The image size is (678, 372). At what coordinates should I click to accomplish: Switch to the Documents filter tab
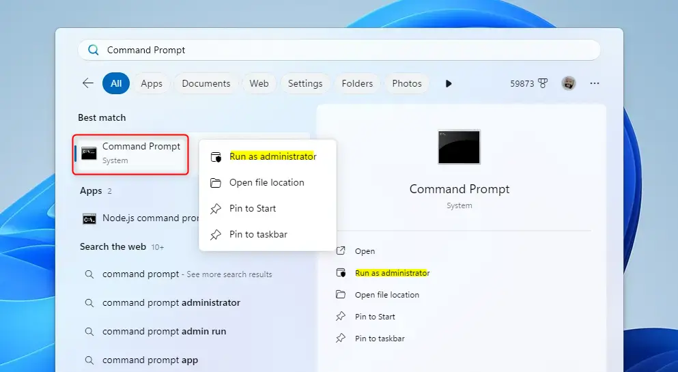click(x=206, y=83)
